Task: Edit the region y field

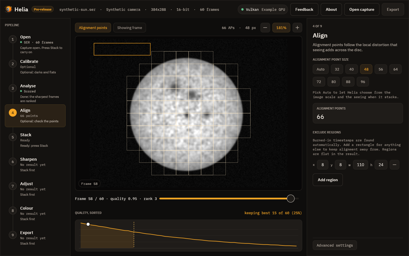Action: click(x=341, y=165)
